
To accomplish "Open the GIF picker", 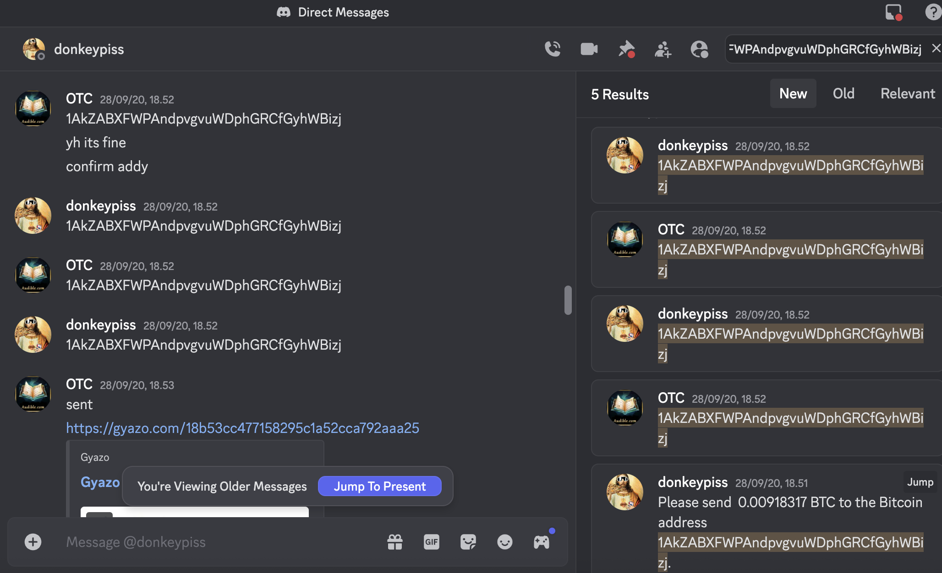I will [431, 542].
